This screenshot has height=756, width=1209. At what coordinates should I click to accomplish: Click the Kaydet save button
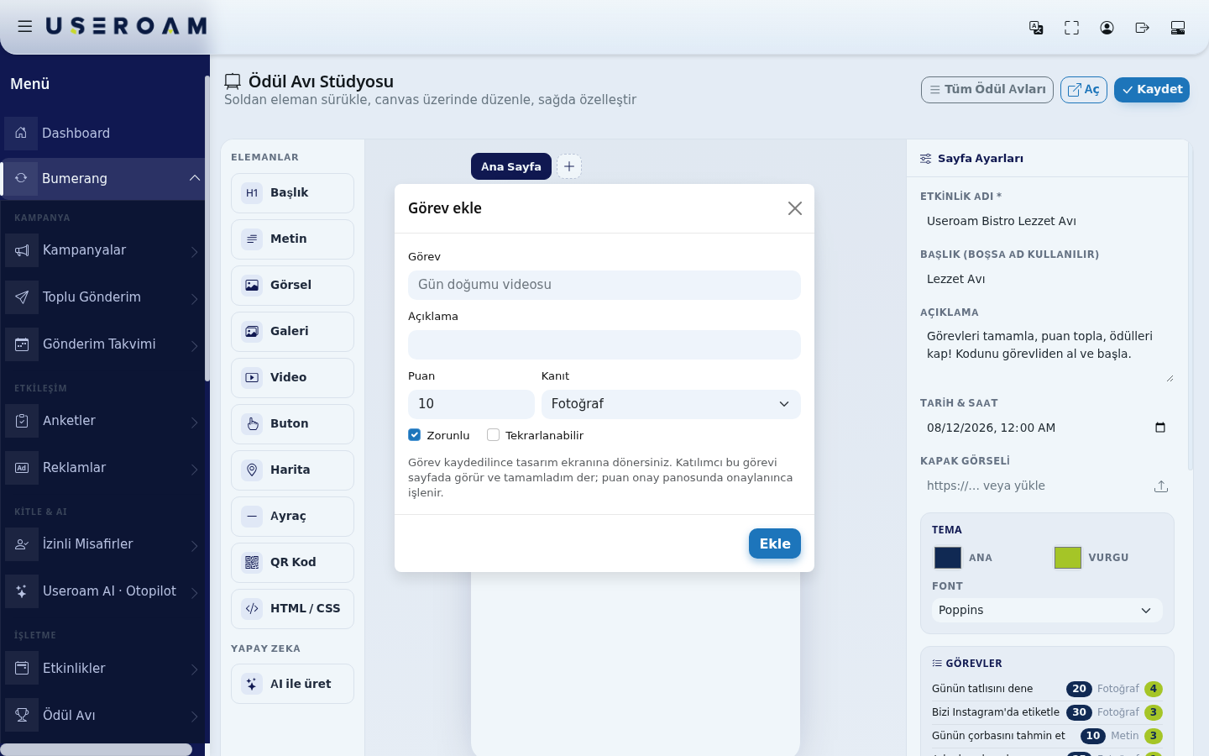click(1152, 90)
